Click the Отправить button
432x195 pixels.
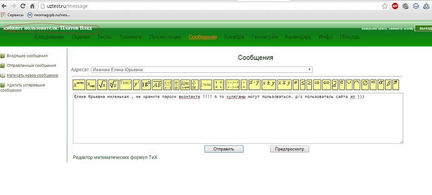point(224,149)
